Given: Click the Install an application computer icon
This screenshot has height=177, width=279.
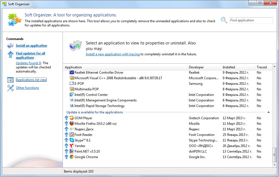Looking at the screenshot, I should point(11,46).
